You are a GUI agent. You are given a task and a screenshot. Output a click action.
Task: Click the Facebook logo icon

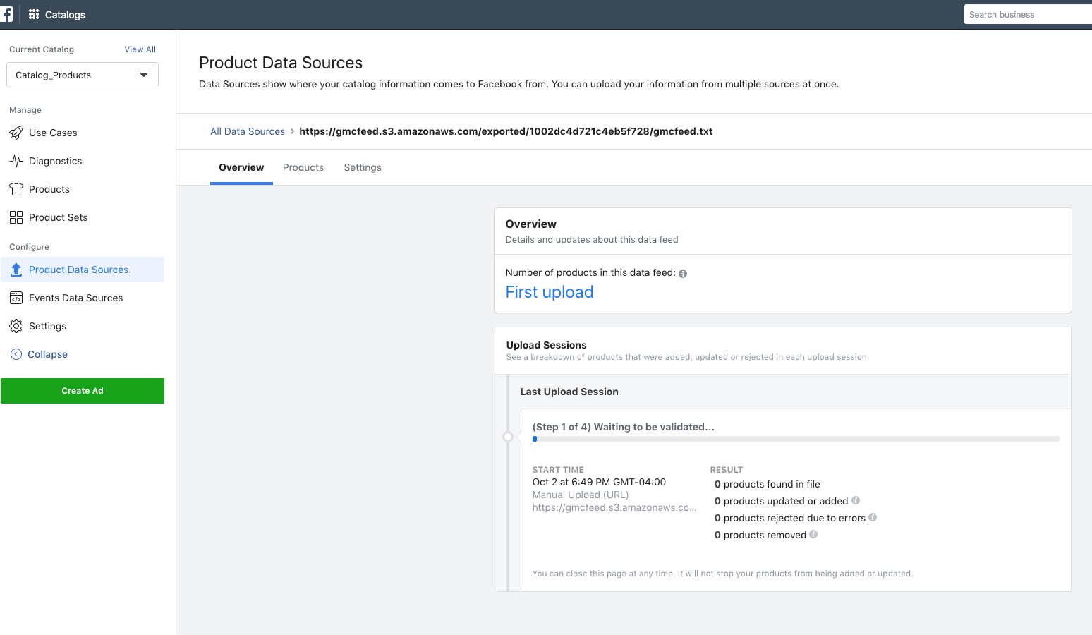coord(6,14)
